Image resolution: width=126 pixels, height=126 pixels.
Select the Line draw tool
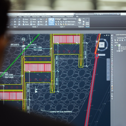(11, 19)
